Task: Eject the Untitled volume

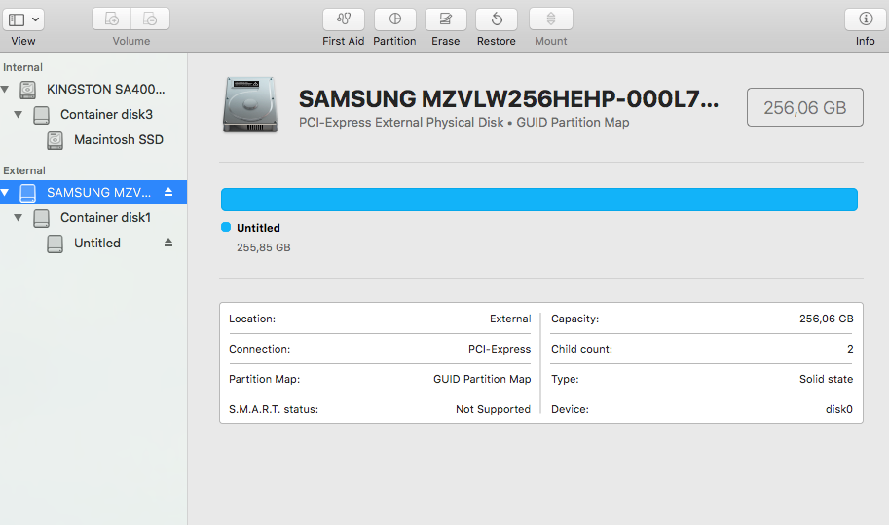Action: click(168, 243)
